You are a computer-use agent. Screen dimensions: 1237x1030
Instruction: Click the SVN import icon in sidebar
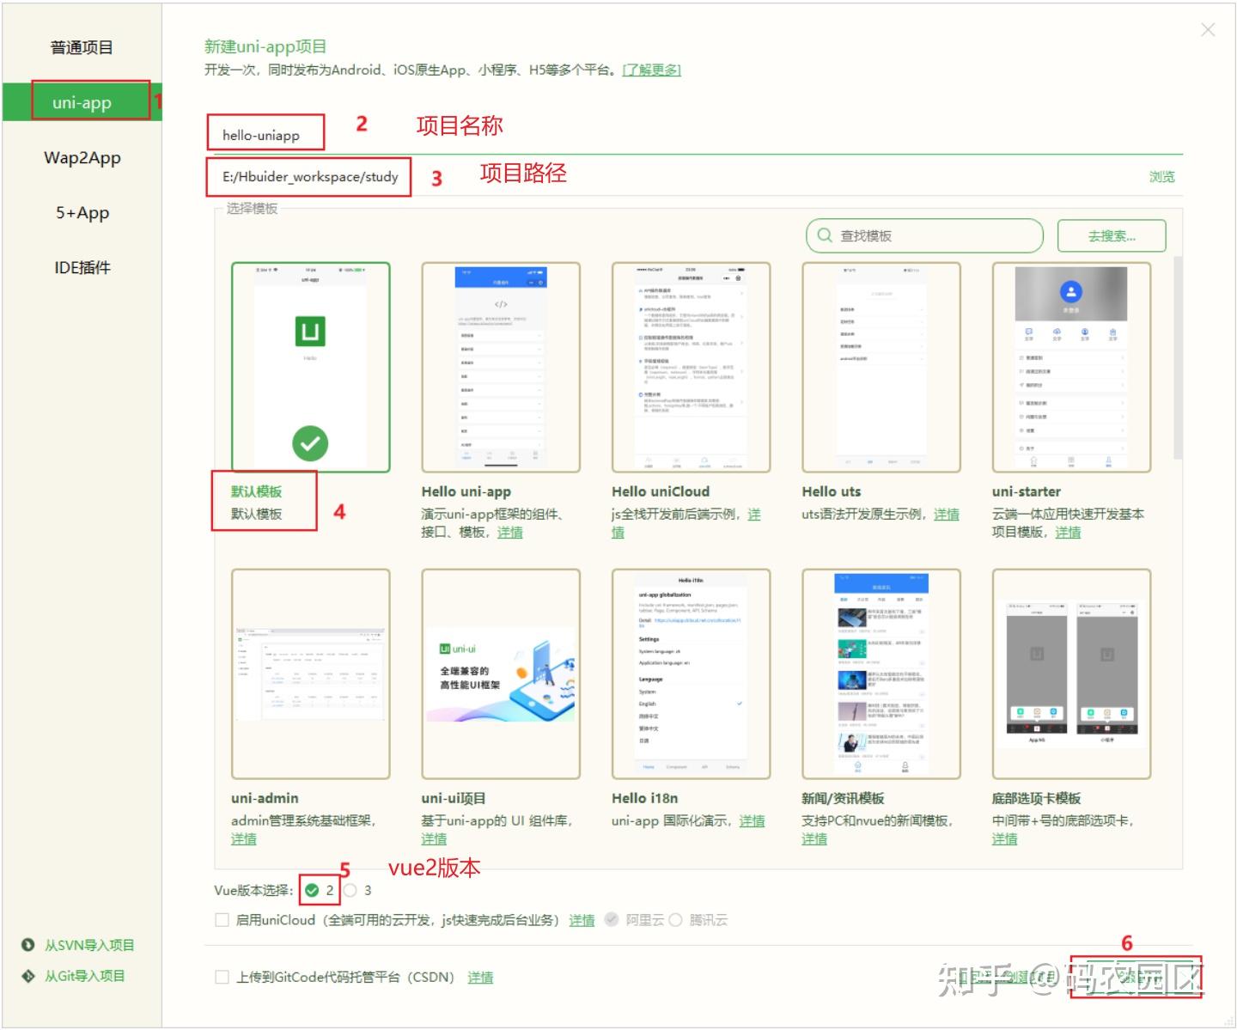tap(27, 944)
